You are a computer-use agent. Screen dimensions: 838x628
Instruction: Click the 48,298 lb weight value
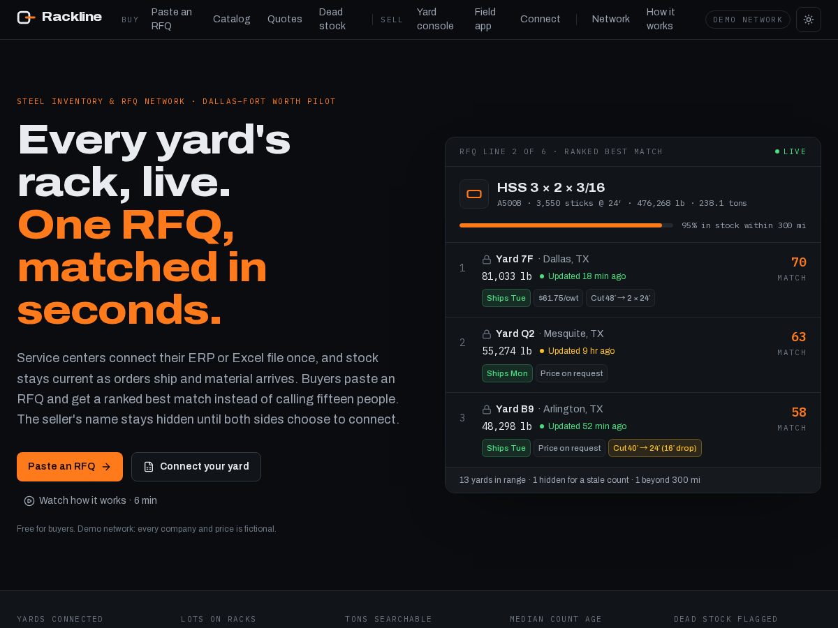(x=507, y=426)
